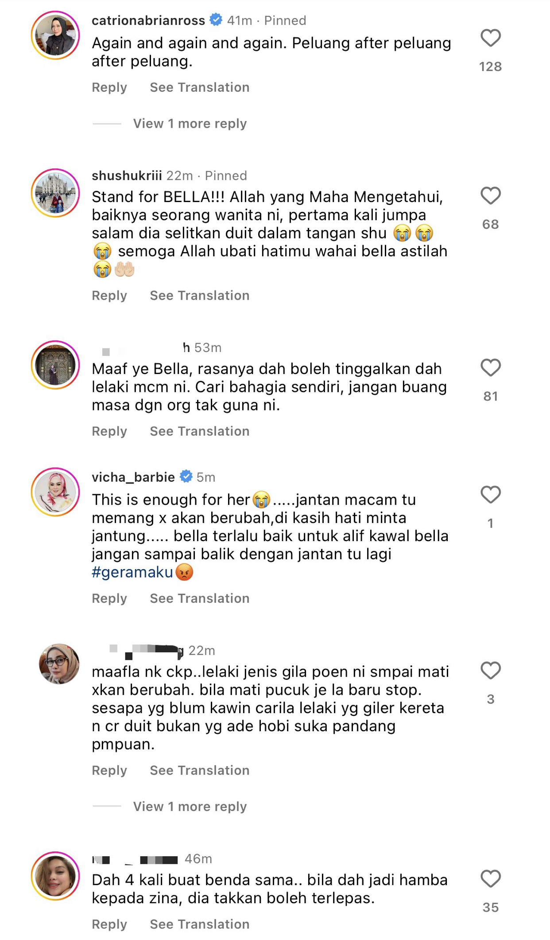
Task: Like the comment with 35 likes
Action: (490, 879)
